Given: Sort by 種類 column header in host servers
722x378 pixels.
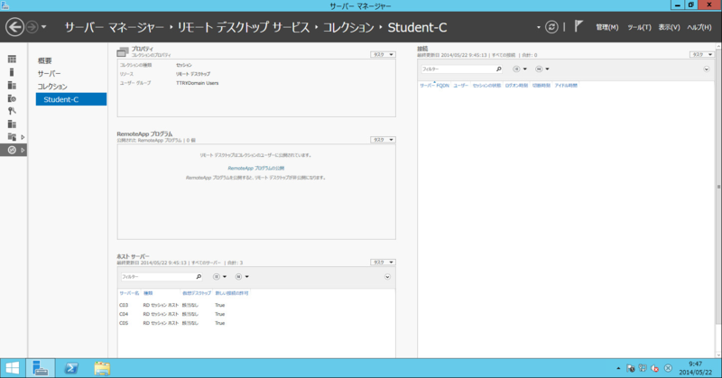Looking at the screenshot, I should (148, 293).
